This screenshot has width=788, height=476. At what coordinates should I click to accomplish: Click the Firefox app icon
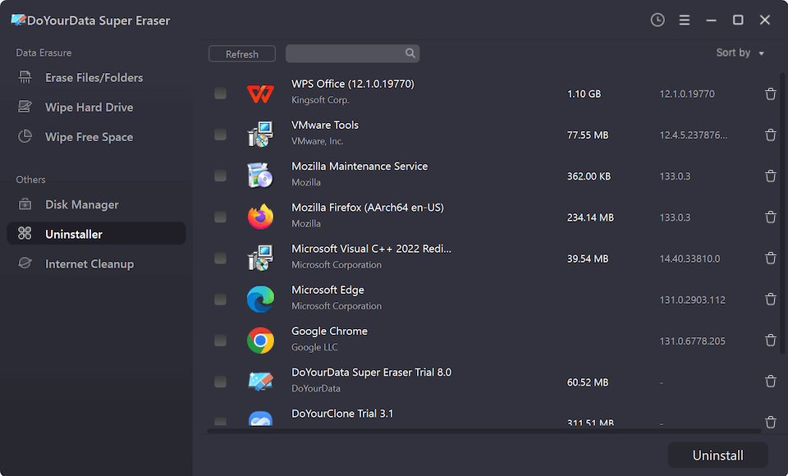pos(260,217)
